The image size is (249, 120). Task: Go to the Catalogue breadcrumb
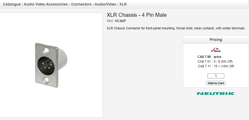click(x=12, y=4)
